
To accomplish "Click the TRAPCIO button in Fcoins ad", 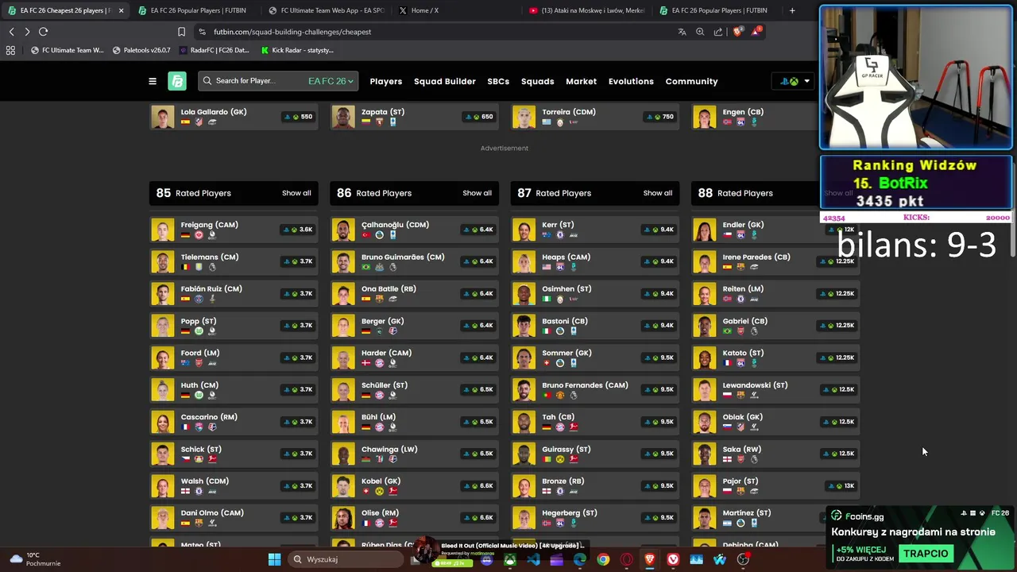I will pyautogui.click(x=926, y=553).
